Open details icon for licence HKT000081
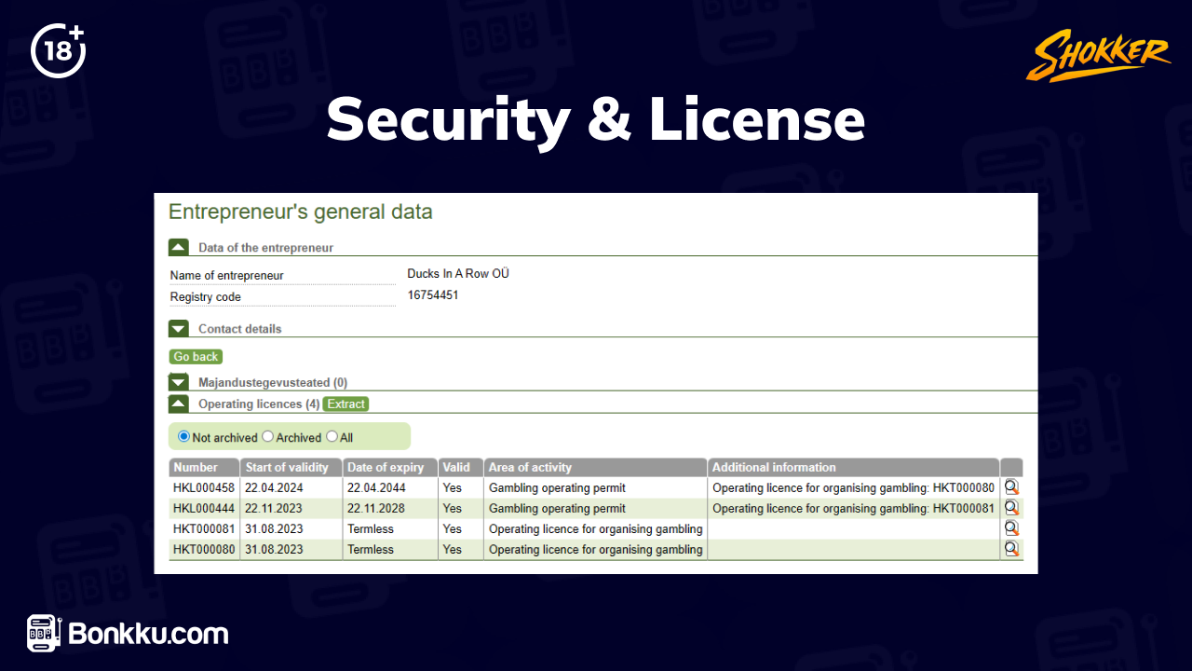This screenshot has width=1192, height=671. 1011,528
